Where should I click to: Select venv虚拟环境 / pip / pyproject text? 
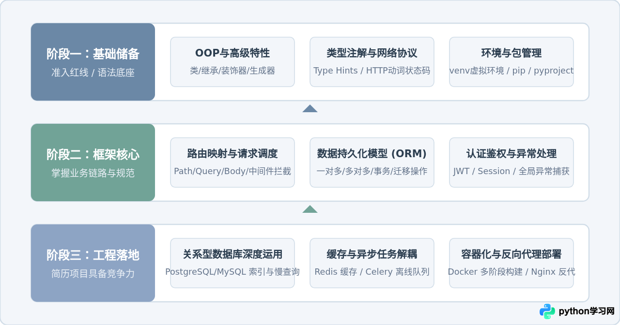[511, 71]
